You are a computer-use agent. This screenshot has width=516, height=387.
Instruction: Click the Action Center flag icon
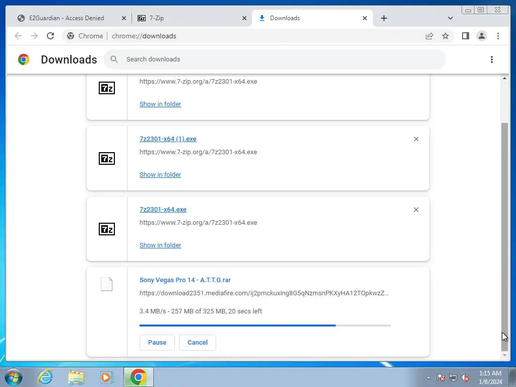tap(440, 378)
